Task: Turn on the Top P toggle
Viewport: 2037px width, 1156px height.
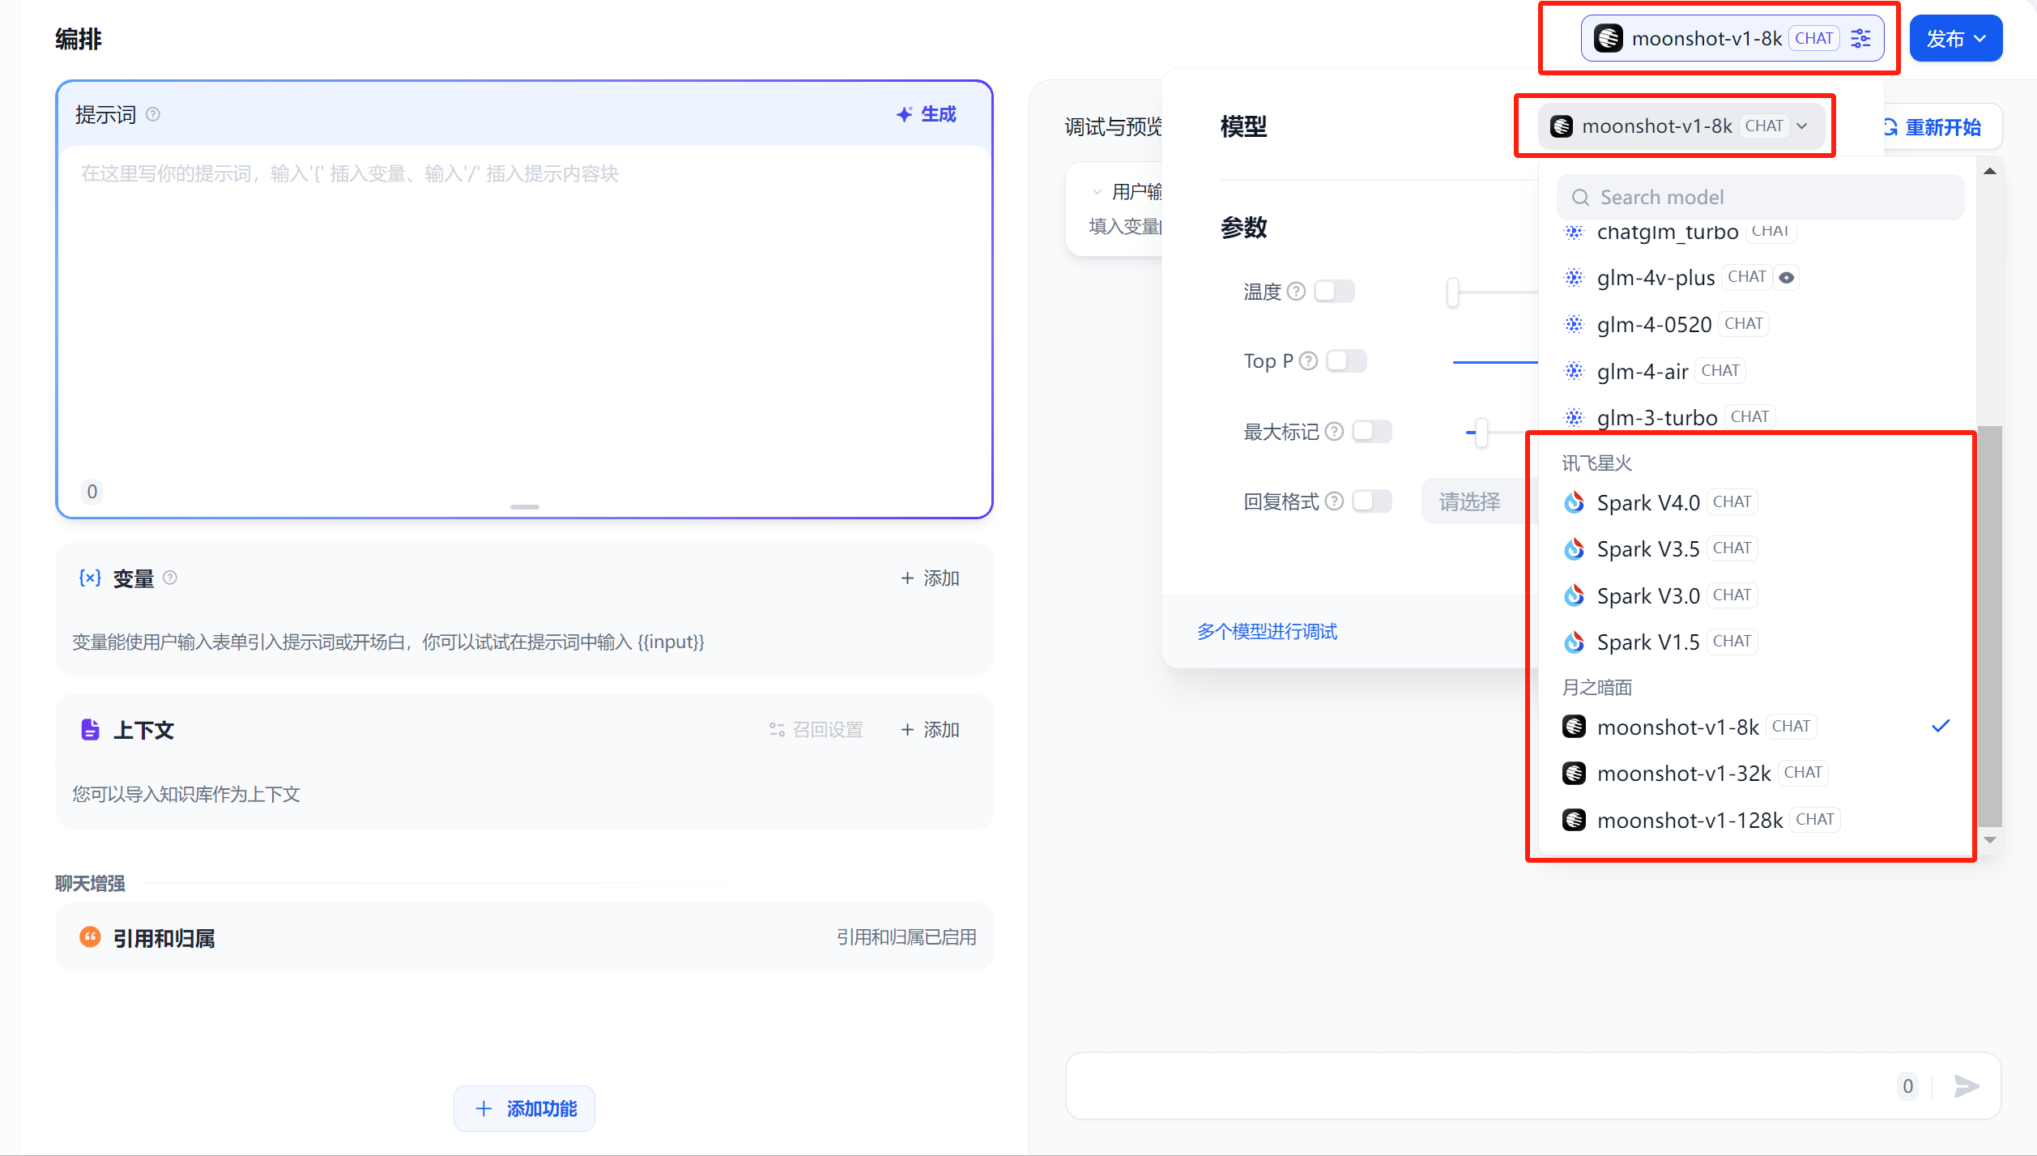Action: pos(1346,360)
